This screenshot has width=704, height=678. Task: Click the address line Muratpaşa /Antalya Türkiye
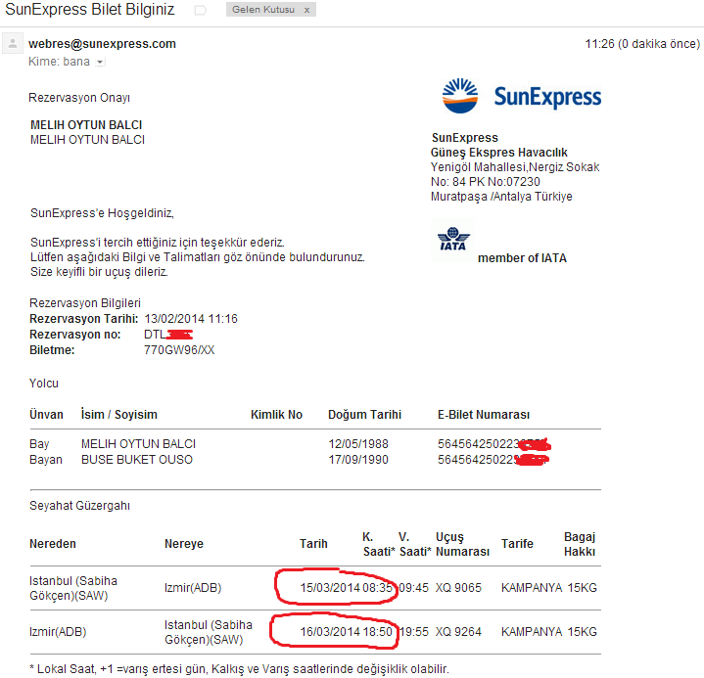click(501, 197)
